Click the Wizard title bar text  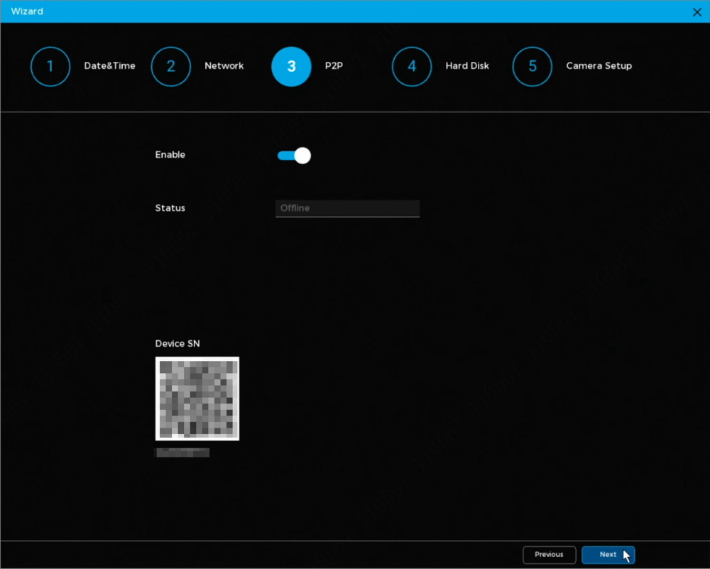coord(27,11)
